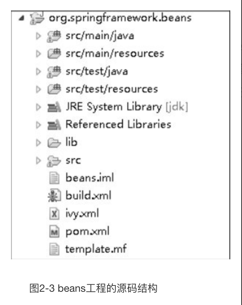242x305 pixels.
Task: Click the ivy.xml file icon
Action: coord(54,213)
